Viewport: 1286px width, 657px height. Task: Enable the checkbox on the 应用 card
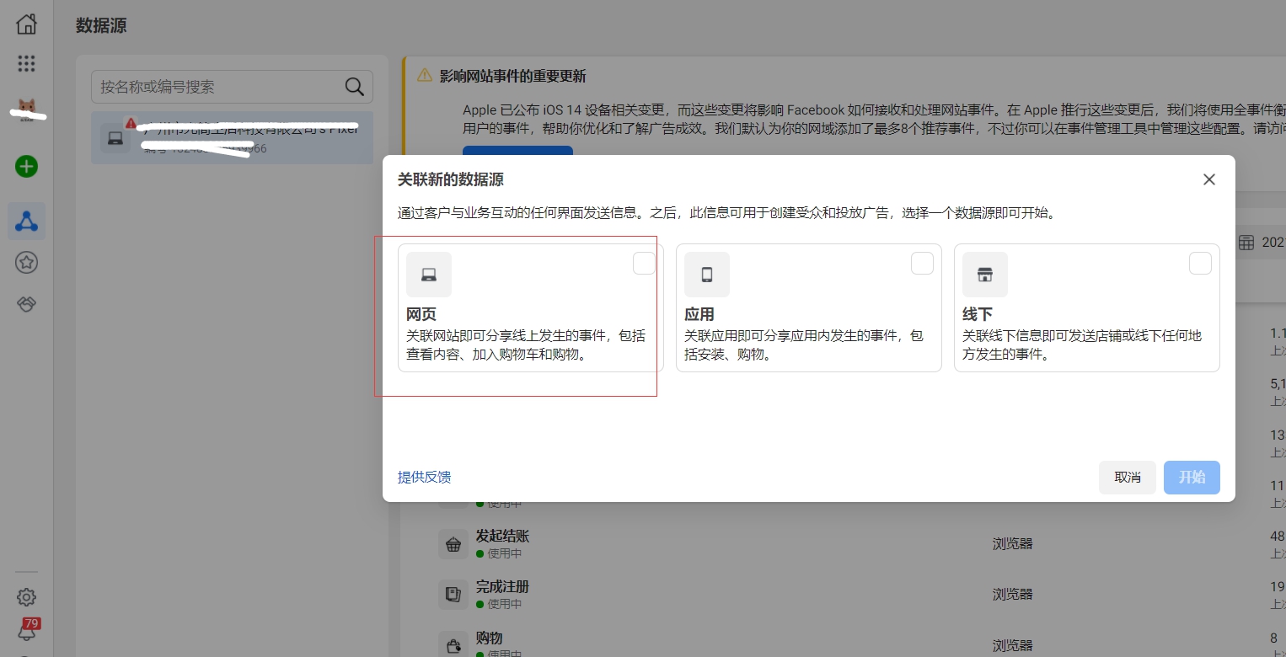922,263
